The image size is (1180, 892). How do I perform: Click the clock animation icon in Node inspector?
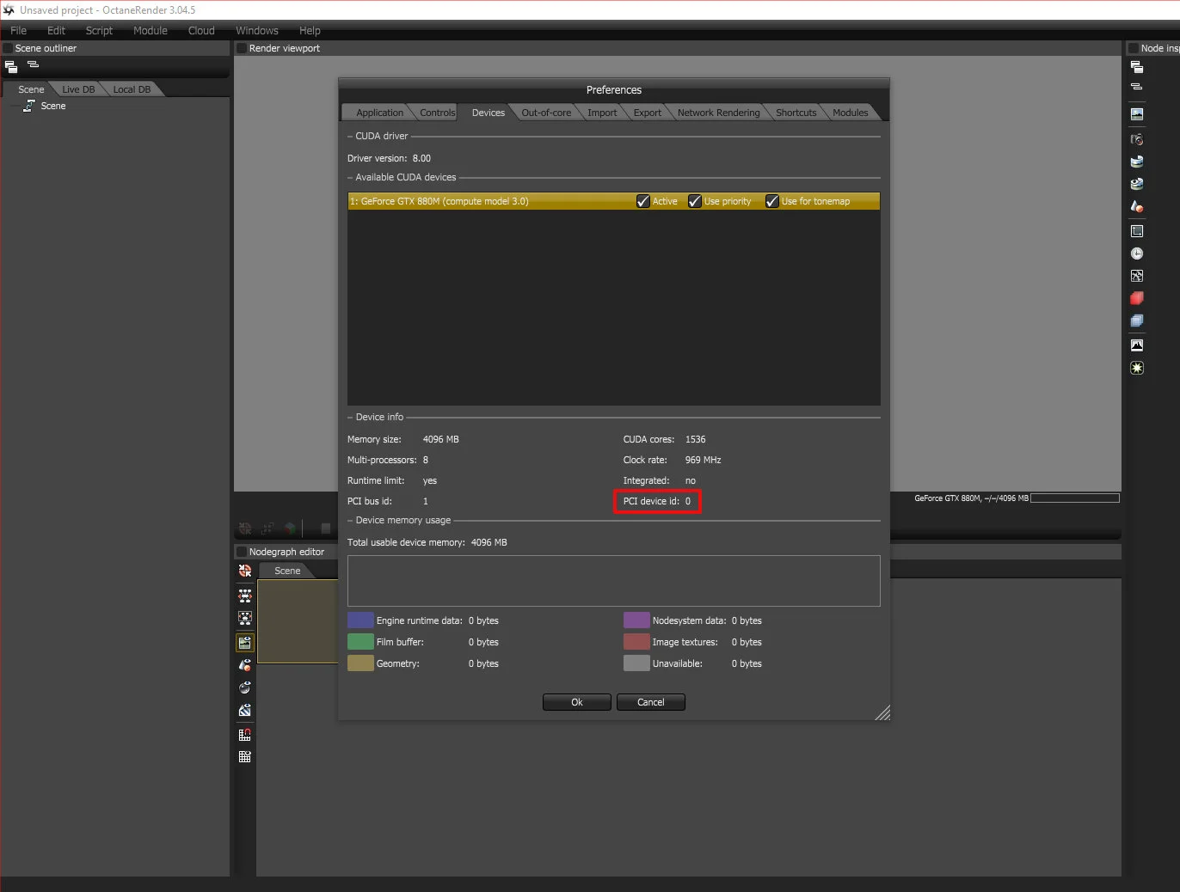1137,254
